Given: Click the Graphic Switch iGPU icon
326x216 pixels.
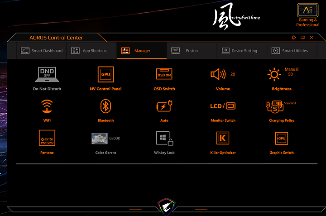Looking at the screenshot, I should 282,138.
